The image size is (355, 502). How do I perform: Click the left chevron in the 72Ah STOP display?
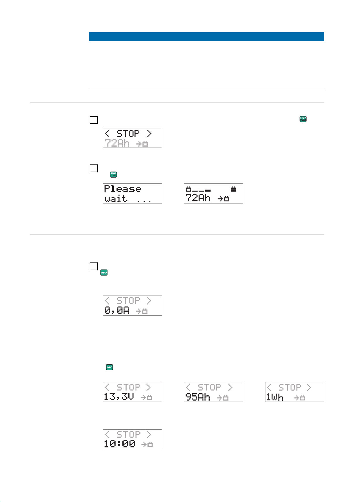coord(108,133)
